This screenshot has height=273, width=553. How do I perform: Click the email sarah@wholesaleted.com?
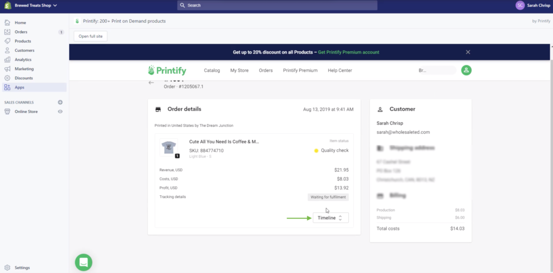point(403,132)
